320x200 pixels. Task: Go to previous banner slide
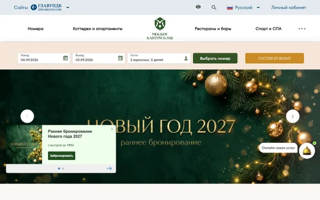click(x=27, y=116)
